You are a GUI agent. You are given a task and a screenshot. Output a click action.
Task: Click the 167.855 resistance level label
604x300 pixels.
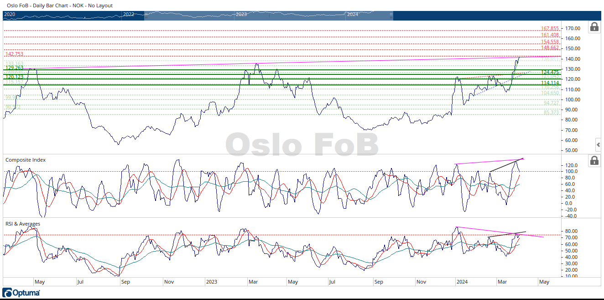550,29
